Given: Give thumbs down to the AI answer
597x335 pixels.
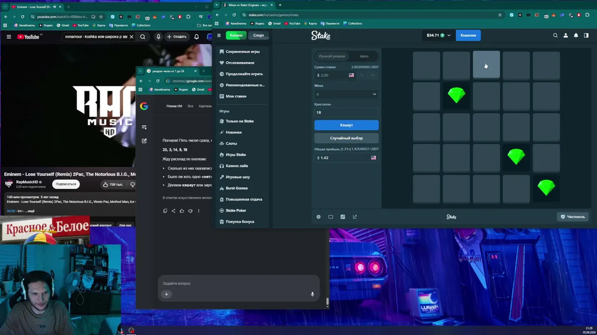Looking at the screenshot, I should tap(190, 211).
